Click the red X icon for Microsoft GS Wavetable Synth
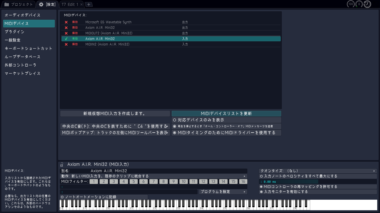Image resolution: width=380 pixels, height=213 pixels. tap(66, 22)
